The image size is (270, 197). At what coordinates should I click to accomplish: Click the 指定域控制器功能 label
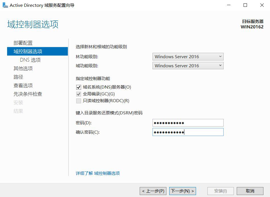[93, 79]
